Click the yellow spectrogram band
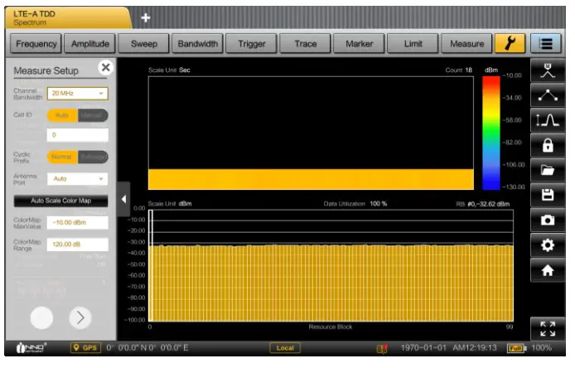The width and height of the screenshot is (575, 368). [x=311, y=179]
